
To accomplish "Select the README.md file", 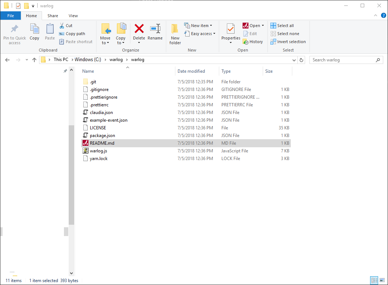I will coord(186,143).
